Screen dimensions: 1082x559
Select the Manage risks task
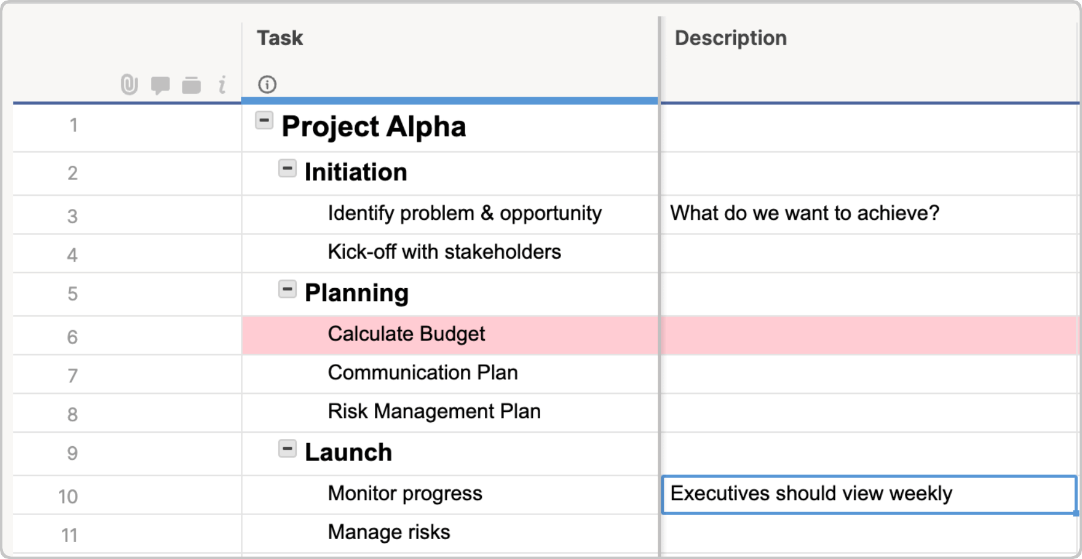point(388,532)
